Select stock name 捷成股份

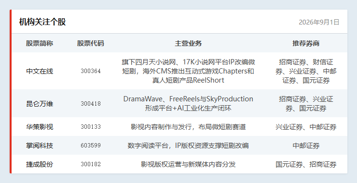40,164
